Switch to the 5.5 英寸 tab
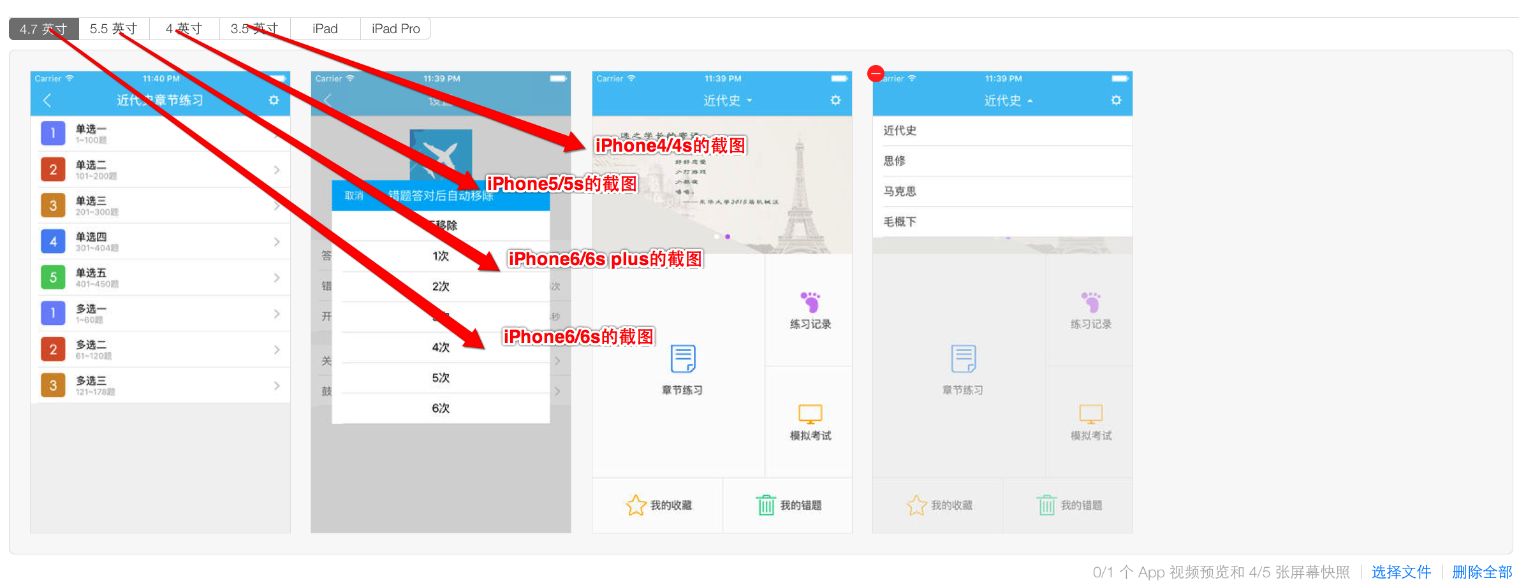1519x585 pixels. point(114,29)
